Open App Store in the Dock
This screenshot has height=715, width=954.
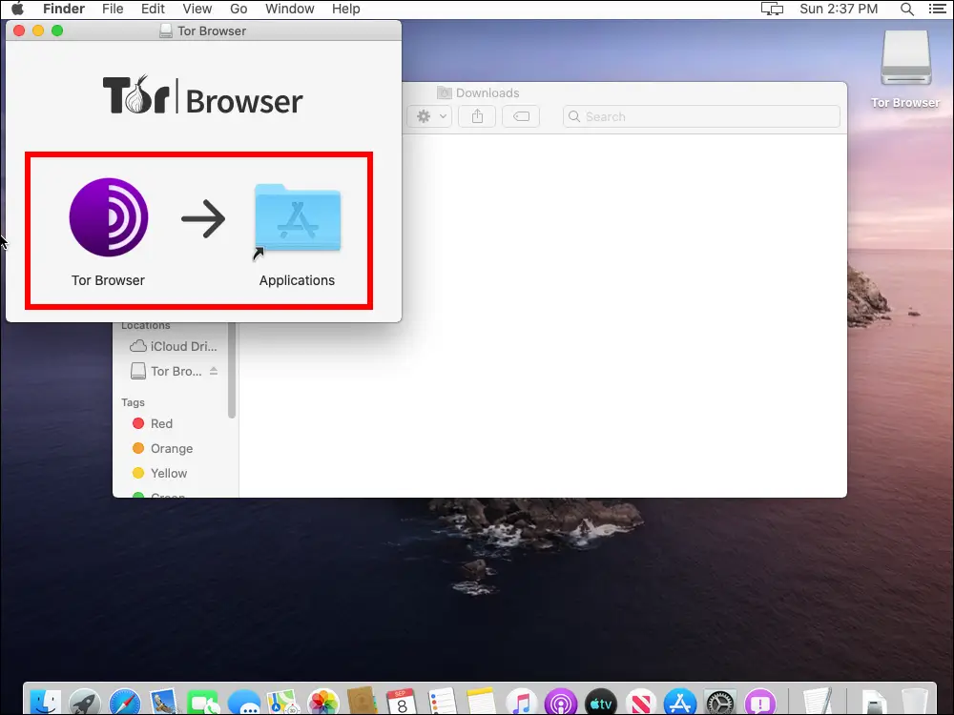tap(679, 704)
